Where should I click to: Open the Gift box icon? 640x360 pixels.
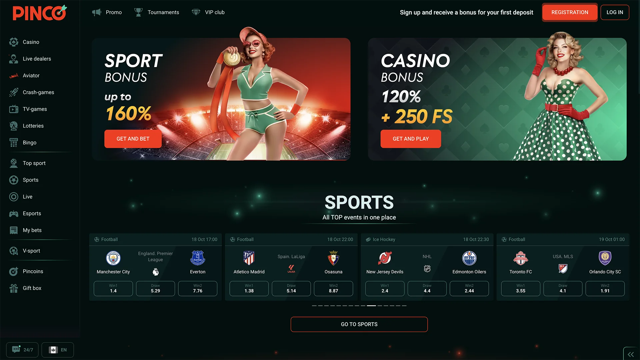coord(14,288)
